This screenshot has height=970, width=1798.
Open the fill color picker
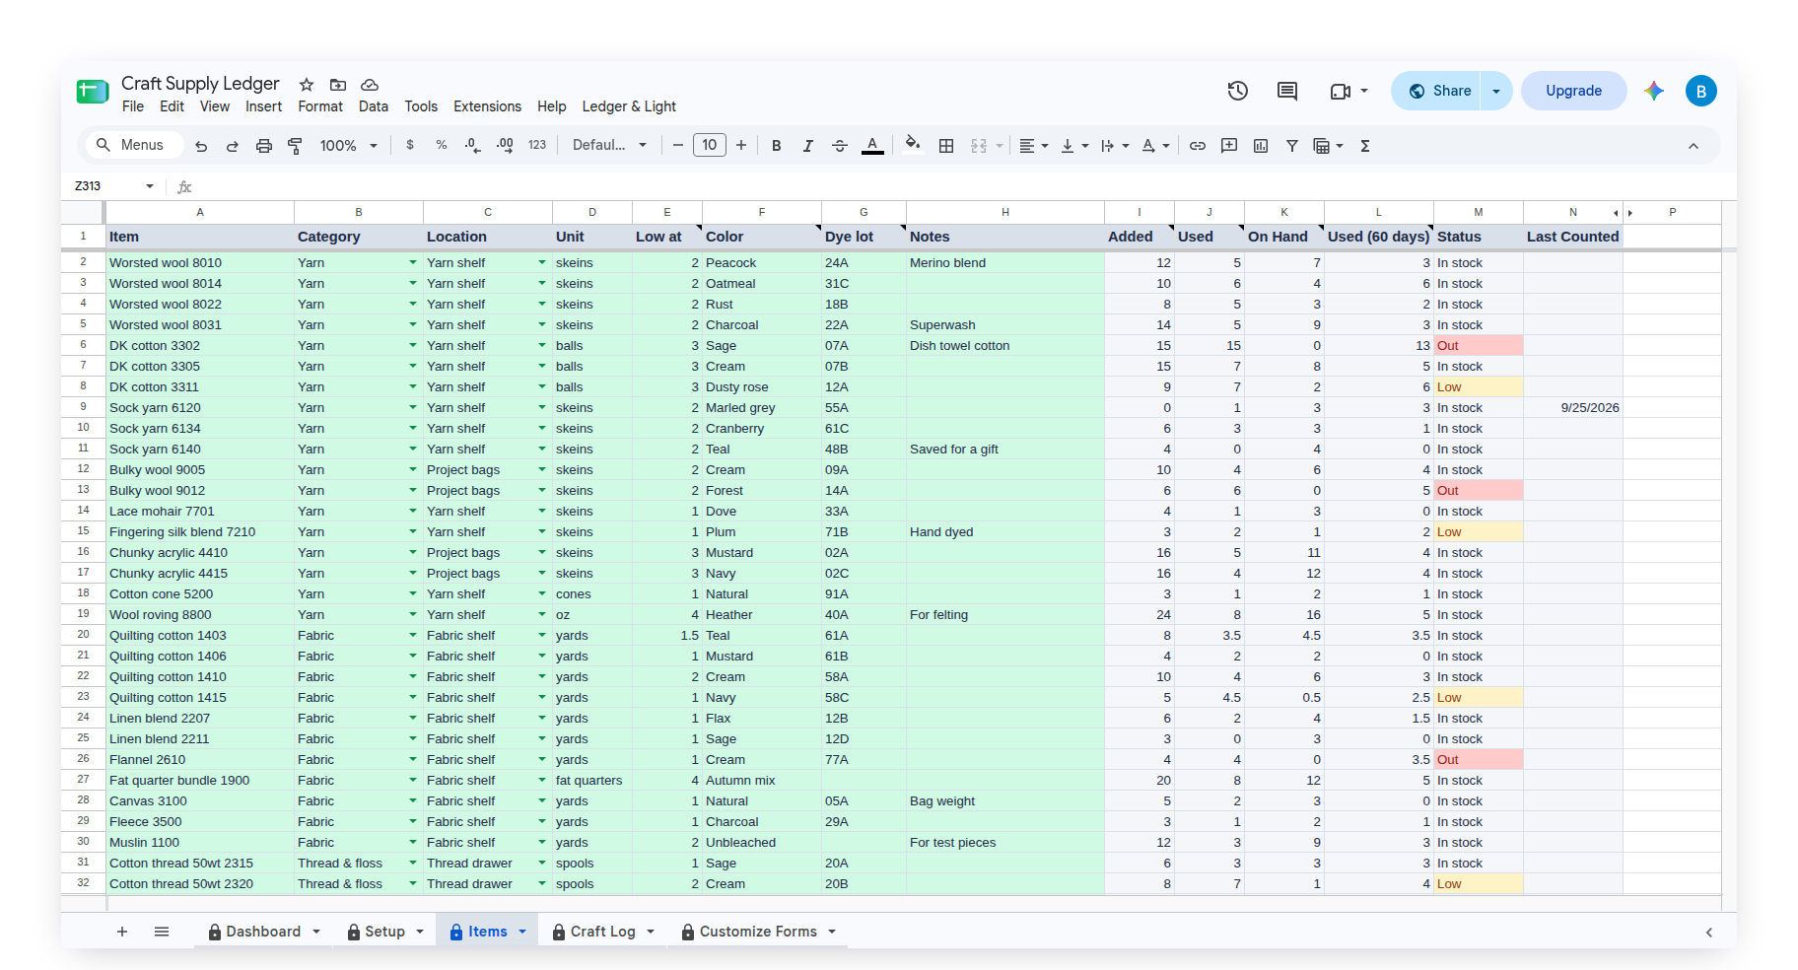913,145
